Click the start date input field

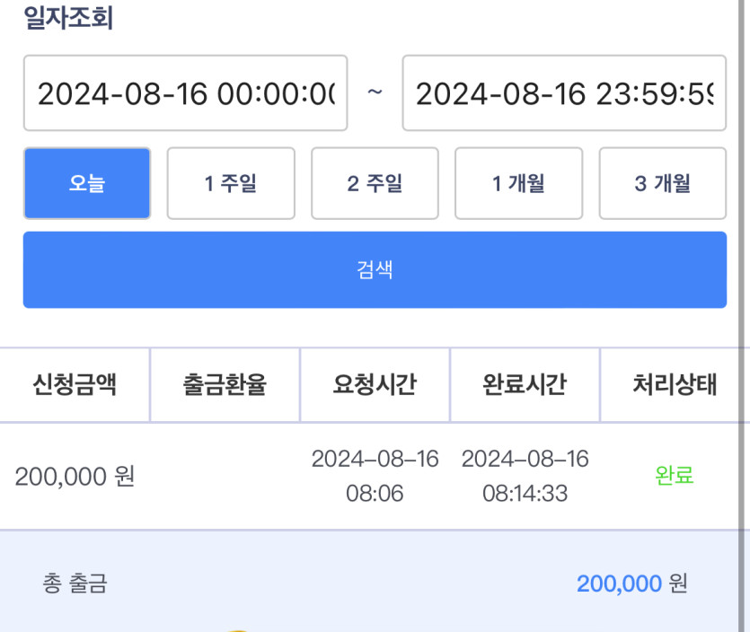tap(185, 92)
